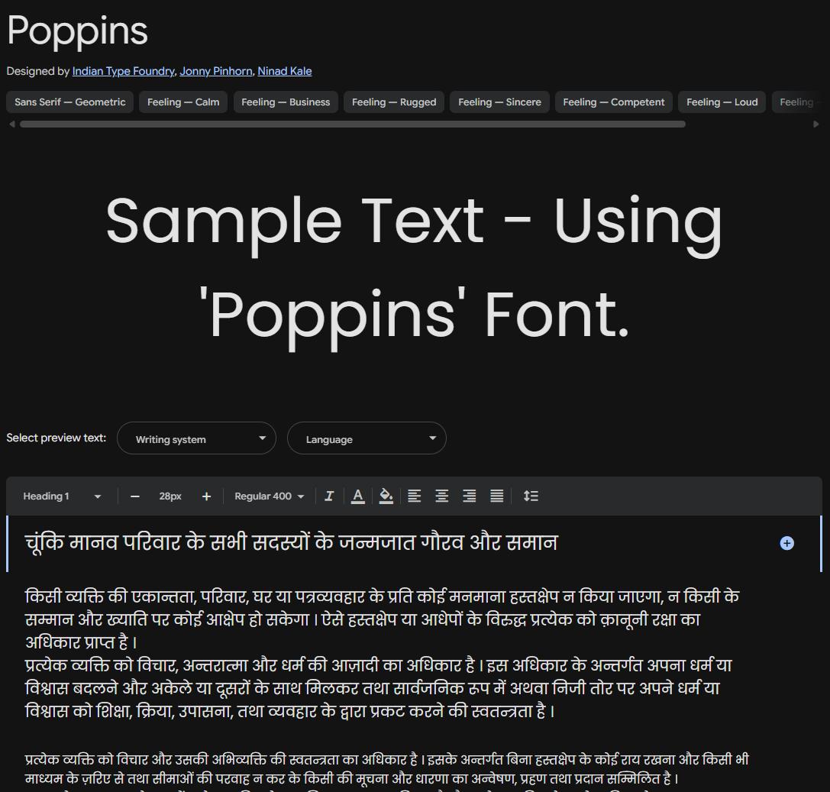Screen dimensions: 830x792
Task: Click the right scroll arrow under tags
Action: [815, 124]
